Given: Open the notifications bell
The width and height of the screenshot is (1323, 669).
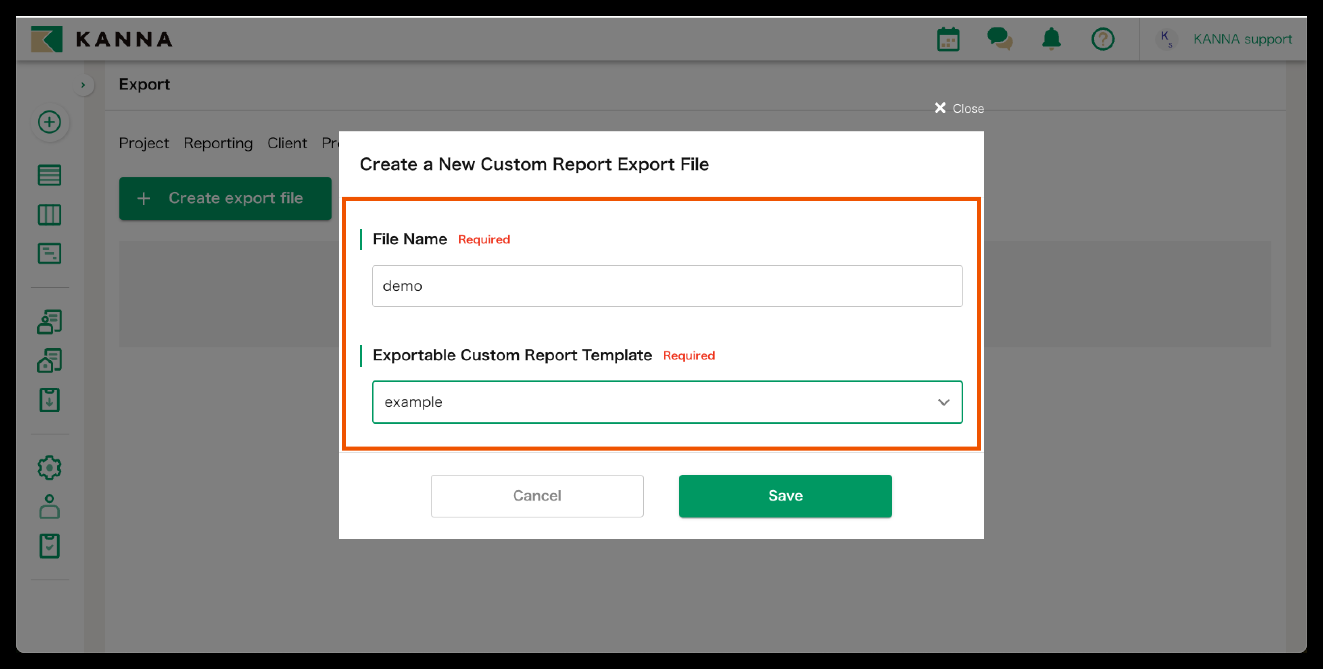Looking at the screenshot, I should coord(1051,39).
